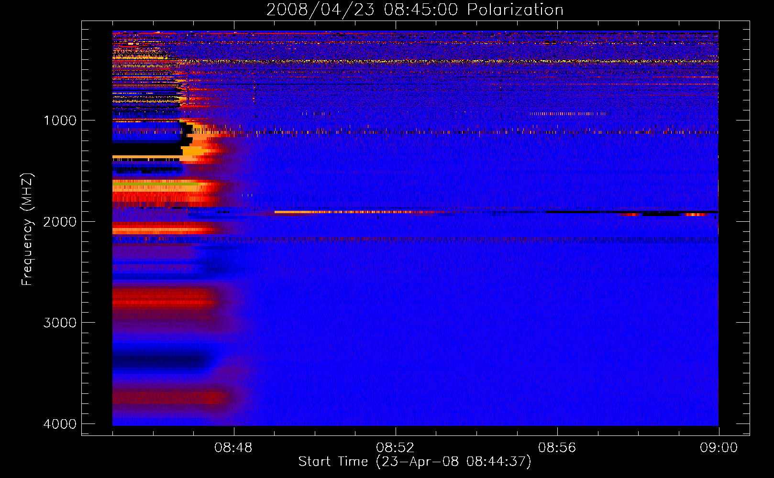Click the 09:00 time tick label
774x478 pixels.
click(x=719, y=448)
